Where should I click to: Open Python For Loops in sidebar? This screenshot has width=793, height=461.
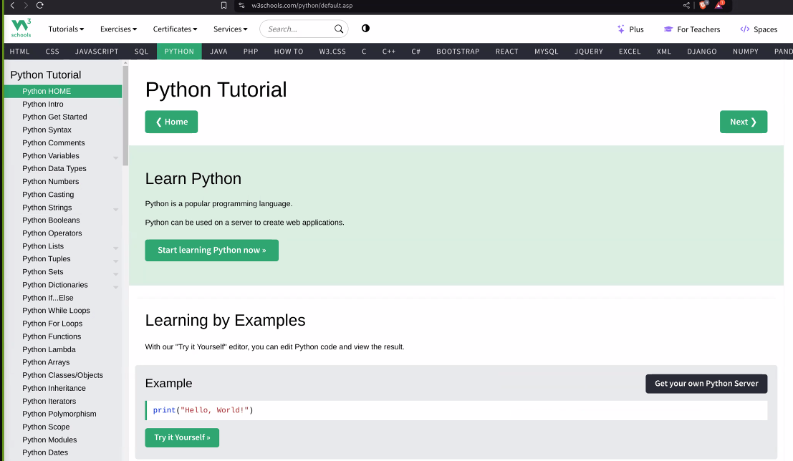click(63, 324)
